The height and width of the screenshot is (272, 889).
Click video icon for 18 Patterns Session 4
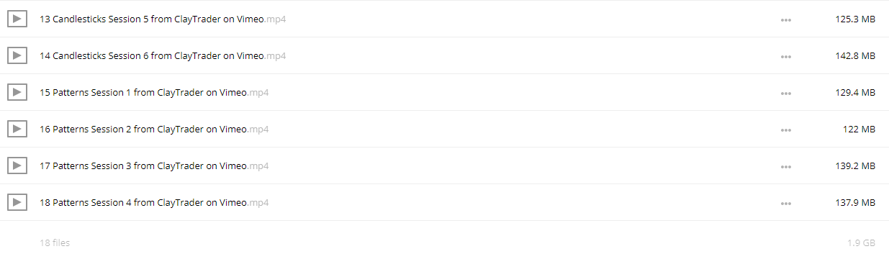coord(17,202)
